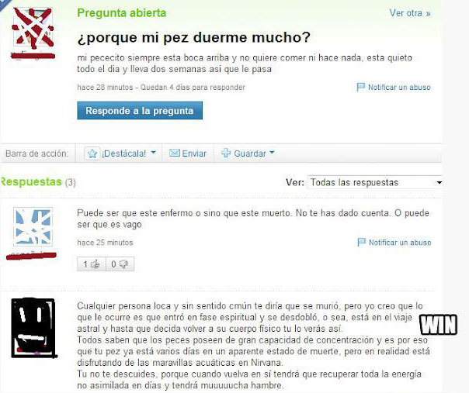This screenshot has width=469, height=393.
Task: Click the Respuestas section heading
Action: pos(31,182)
